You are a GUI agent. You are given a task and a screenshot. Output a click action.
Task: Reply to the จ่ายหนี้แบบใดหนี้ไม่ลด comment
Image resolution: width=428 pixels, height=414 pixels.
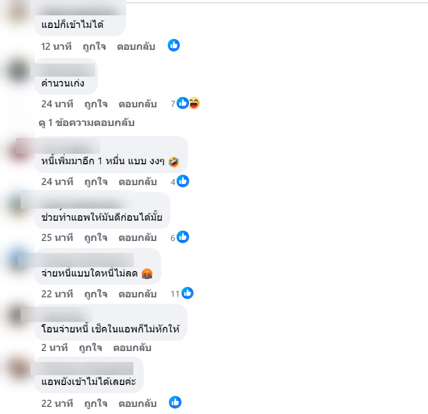pyautogui.click(x=138, y=294)
